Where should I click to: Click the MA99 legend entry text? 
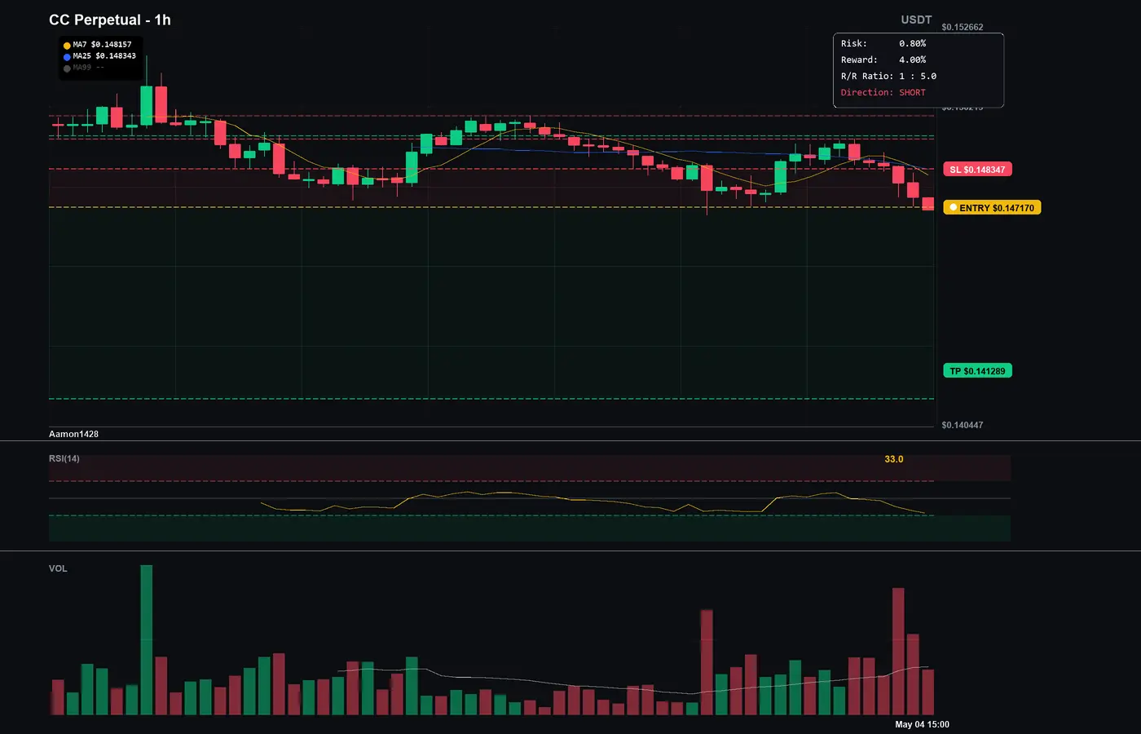(88, 68)
